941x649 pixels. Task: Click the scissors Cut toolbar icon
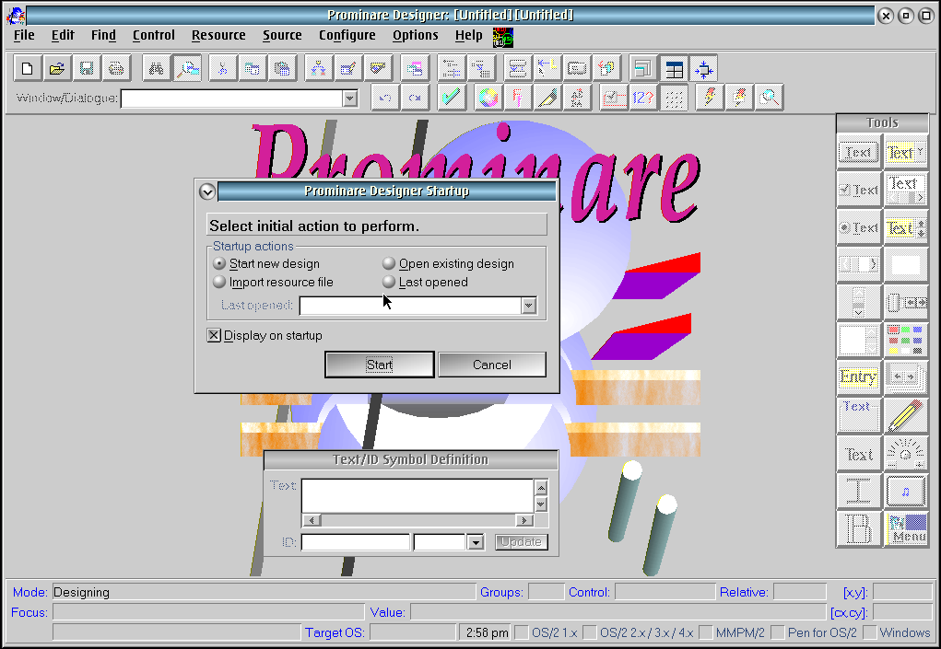[x=223, y=68]
